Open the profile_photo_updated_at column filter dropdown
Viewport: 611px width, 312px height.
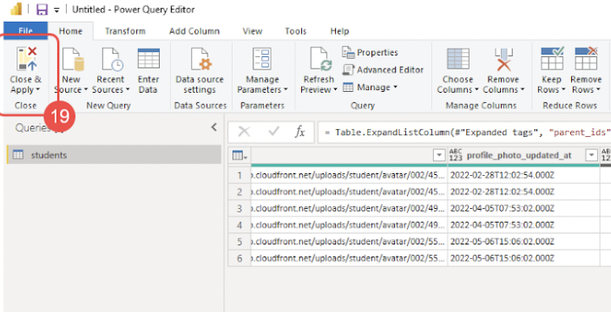[x=592, y=156]
